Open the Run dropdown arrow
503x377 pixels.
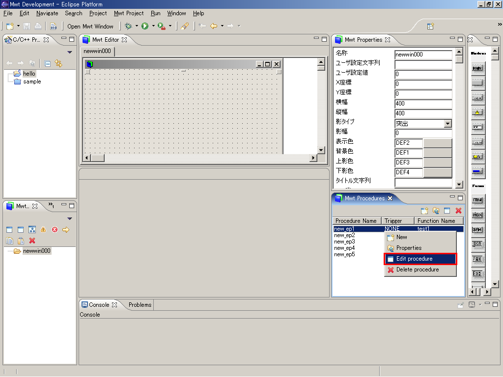click(x=153, y=26)
